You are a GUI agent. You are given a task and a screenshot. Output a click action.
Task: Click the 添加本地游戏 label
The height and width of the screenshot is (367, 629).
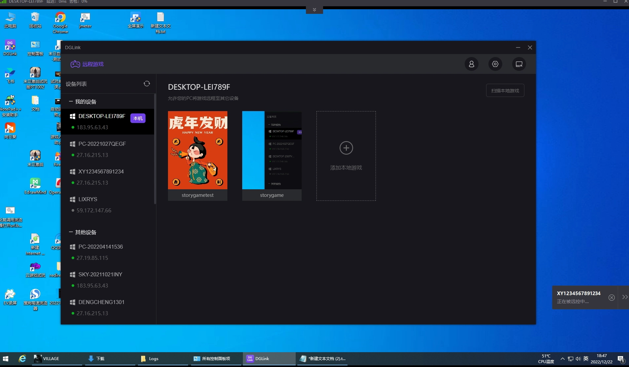(x=346, y=168)
